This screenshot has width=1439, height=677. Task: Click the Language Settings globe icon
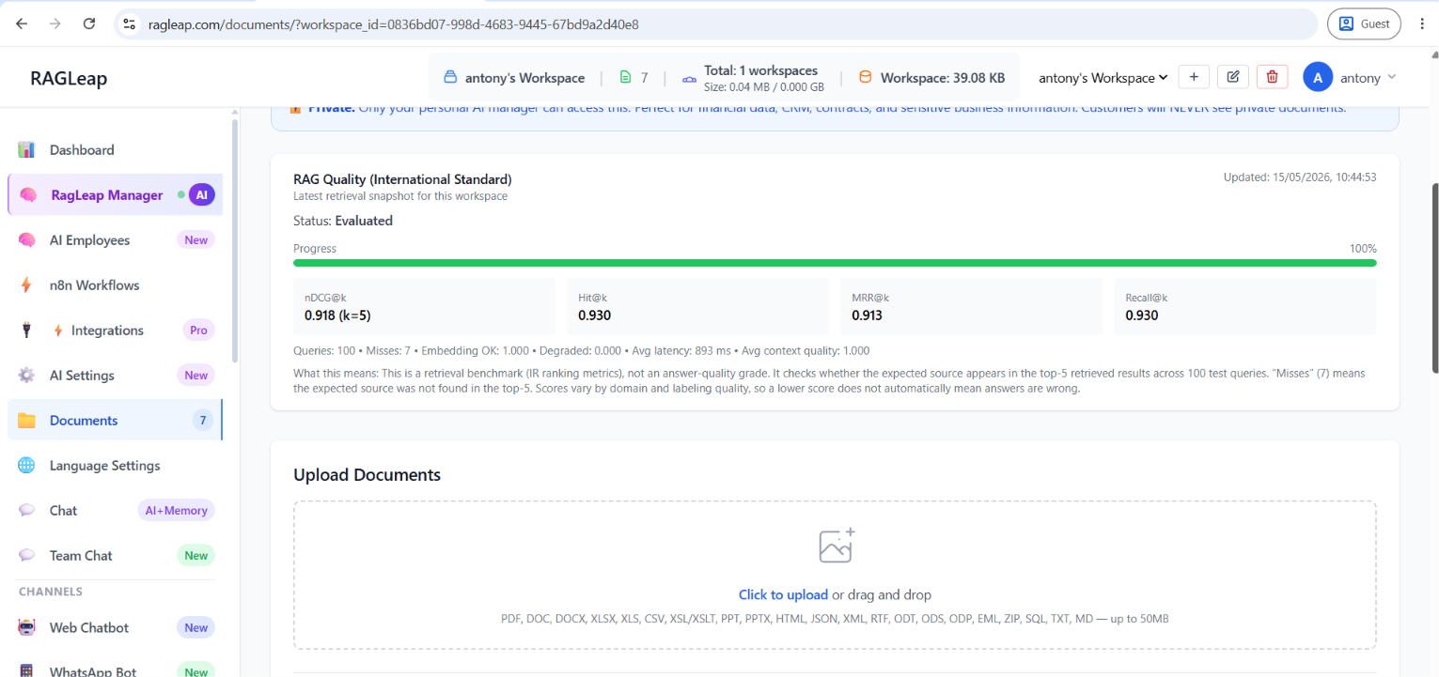coord(27,466)
